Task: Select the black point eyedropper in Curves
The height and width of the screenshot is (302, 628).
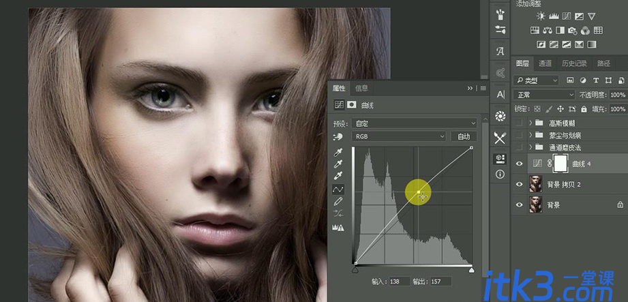Action: click(x=338, y=152)
